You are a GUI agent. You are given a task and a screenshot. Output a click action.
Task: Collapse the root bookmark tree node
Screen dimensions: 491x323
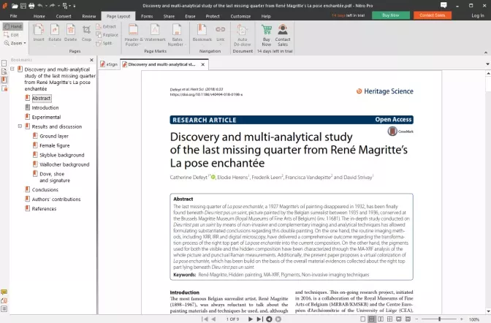click(12, 69)
